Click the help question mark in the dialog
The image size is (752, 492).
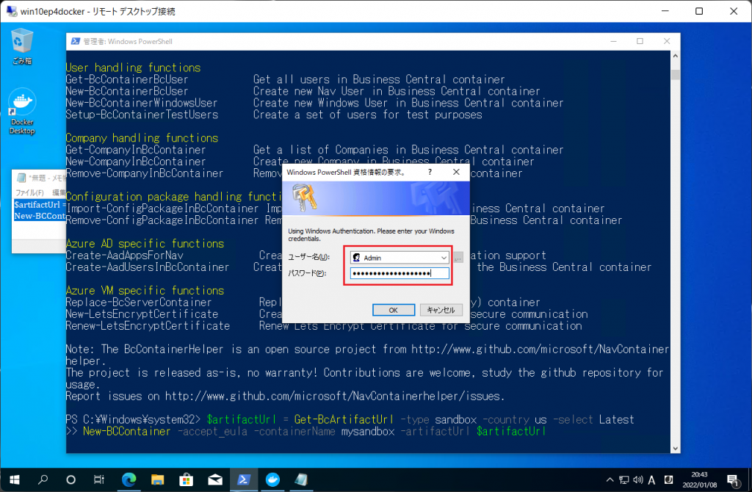pyautogui.click(x=430, y=172)
